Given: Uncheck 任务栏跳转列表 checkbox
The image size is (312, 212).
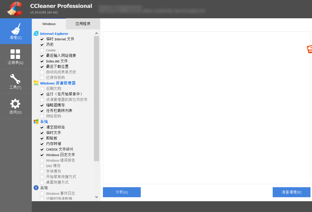Looking at the screenshot, I should 42,111.
